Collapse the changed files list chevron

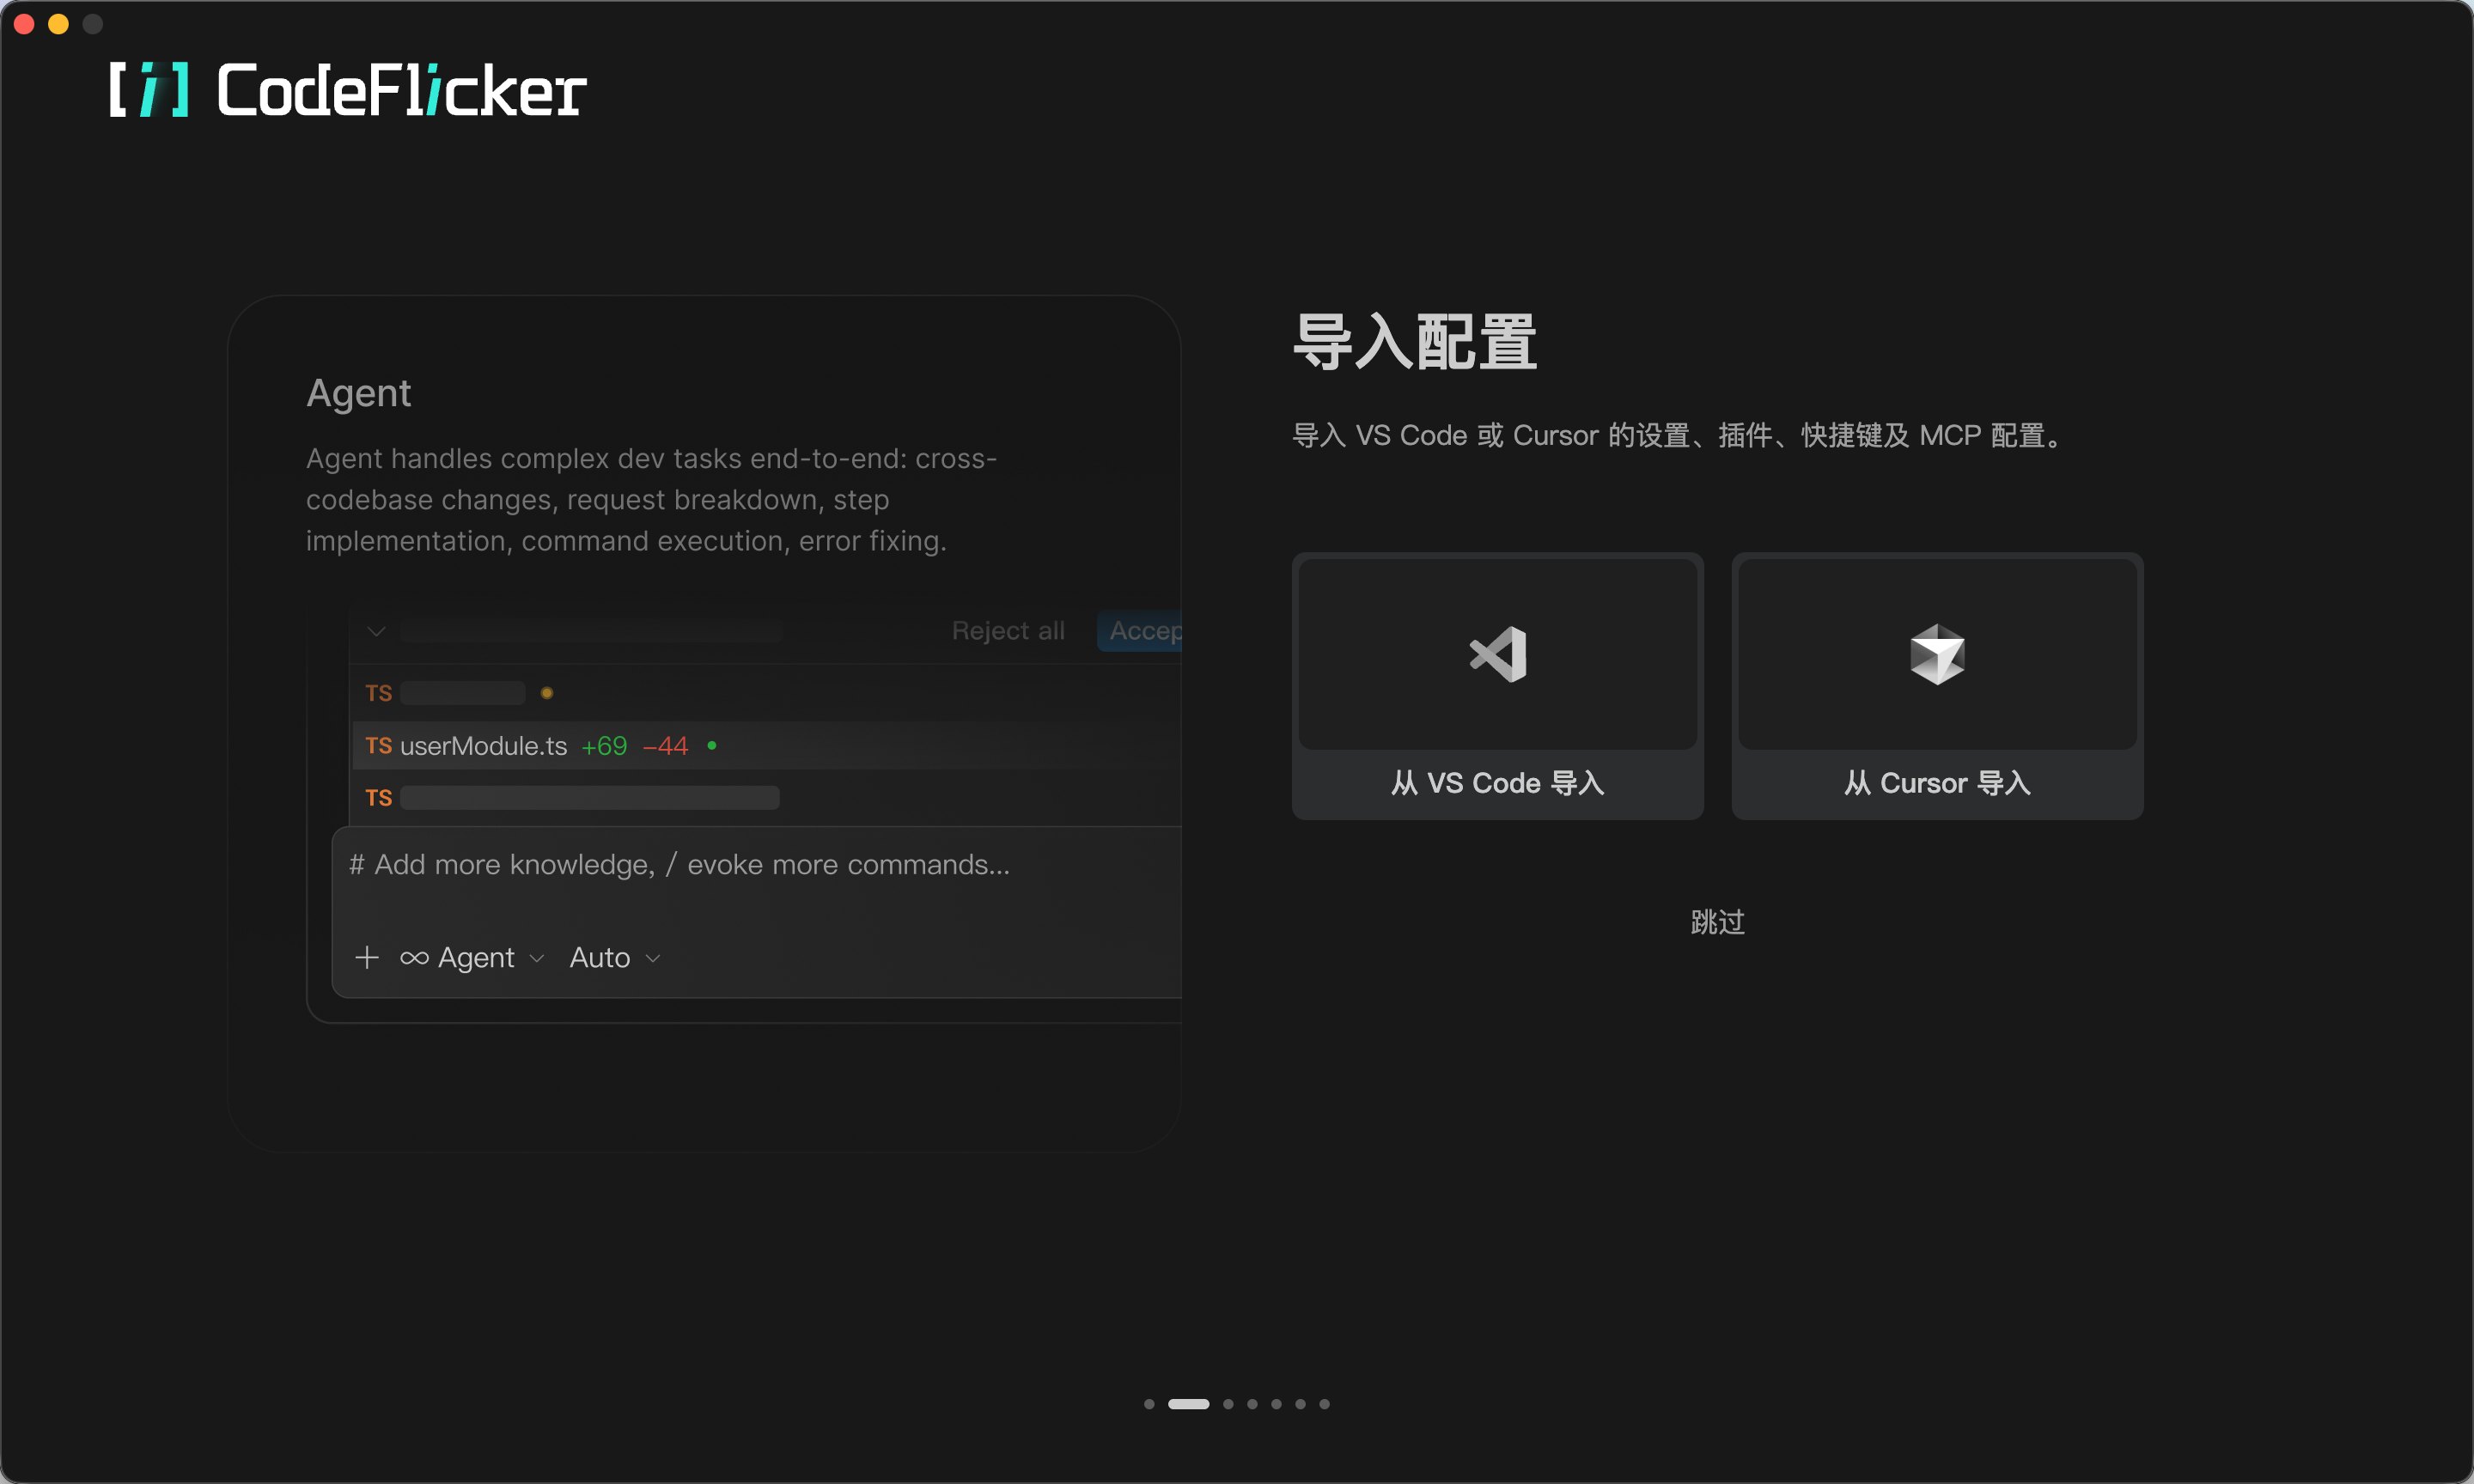[376, 631]
